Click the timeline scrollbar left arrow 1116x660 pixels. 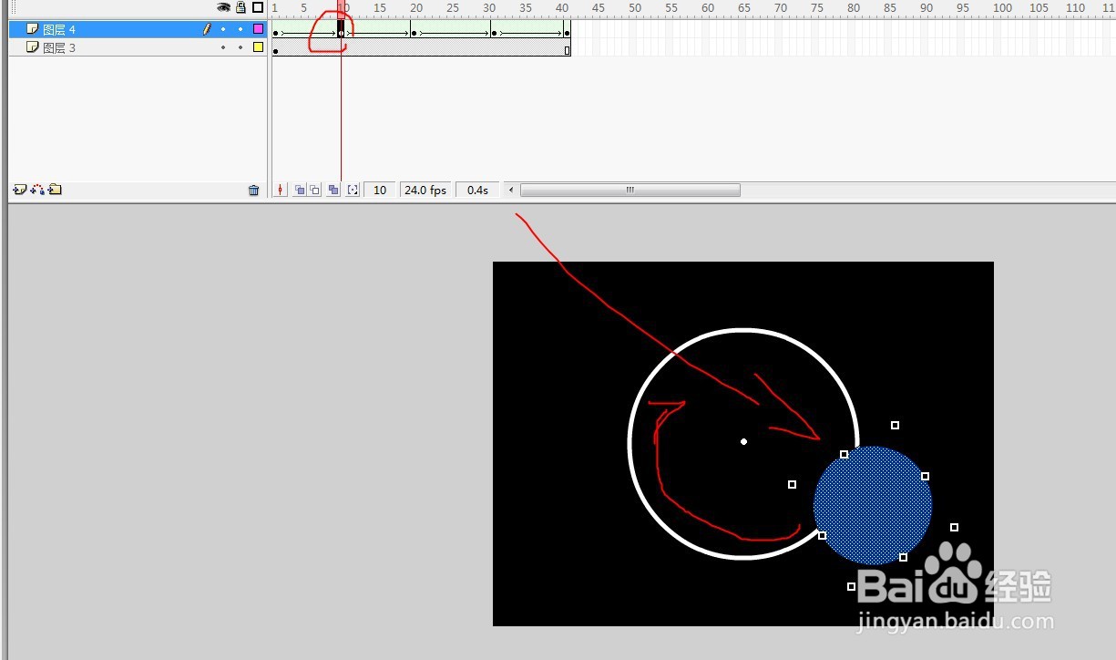coord(511,190)
